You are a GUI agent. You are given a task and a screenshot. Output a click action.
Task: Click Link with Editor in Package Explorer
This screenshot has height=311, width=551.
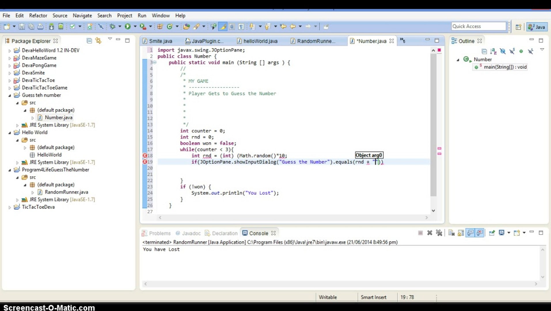pyautogui.click(x=99, y=41)
